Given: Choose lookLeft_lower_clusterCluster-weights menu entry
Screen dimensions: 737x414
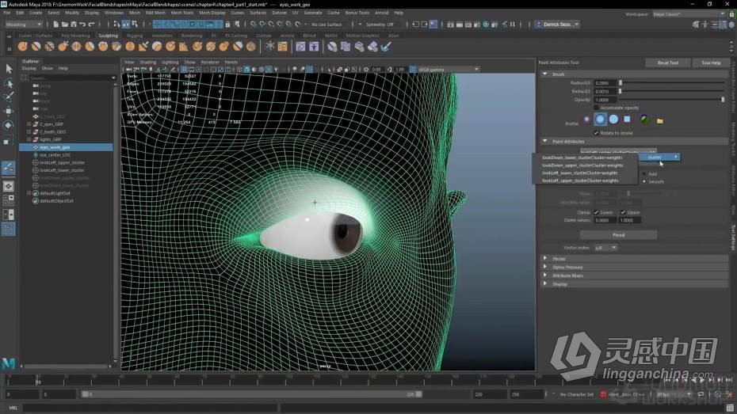Looking at the screenshot, I should point(579,173).
